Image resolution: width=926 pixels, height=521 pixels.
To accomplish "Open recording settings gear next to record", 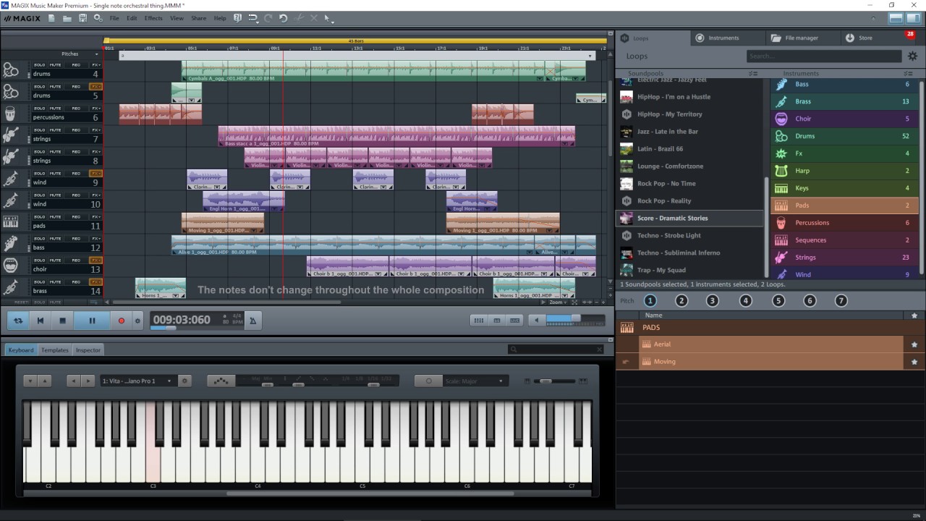I will pyautogui.click(x=137, y=321).
